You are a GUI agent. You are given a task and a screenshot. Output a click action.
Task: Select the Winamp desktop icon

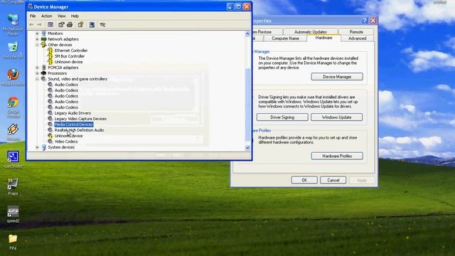pyautogui.click(x=13, y=132)
